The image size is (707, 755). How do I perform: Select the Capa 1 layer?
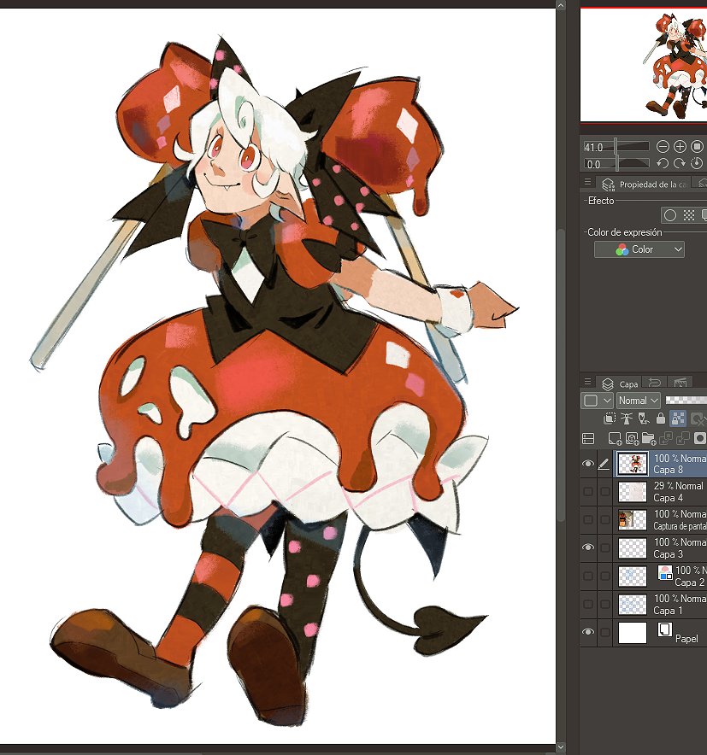click(x=661, y=604)
